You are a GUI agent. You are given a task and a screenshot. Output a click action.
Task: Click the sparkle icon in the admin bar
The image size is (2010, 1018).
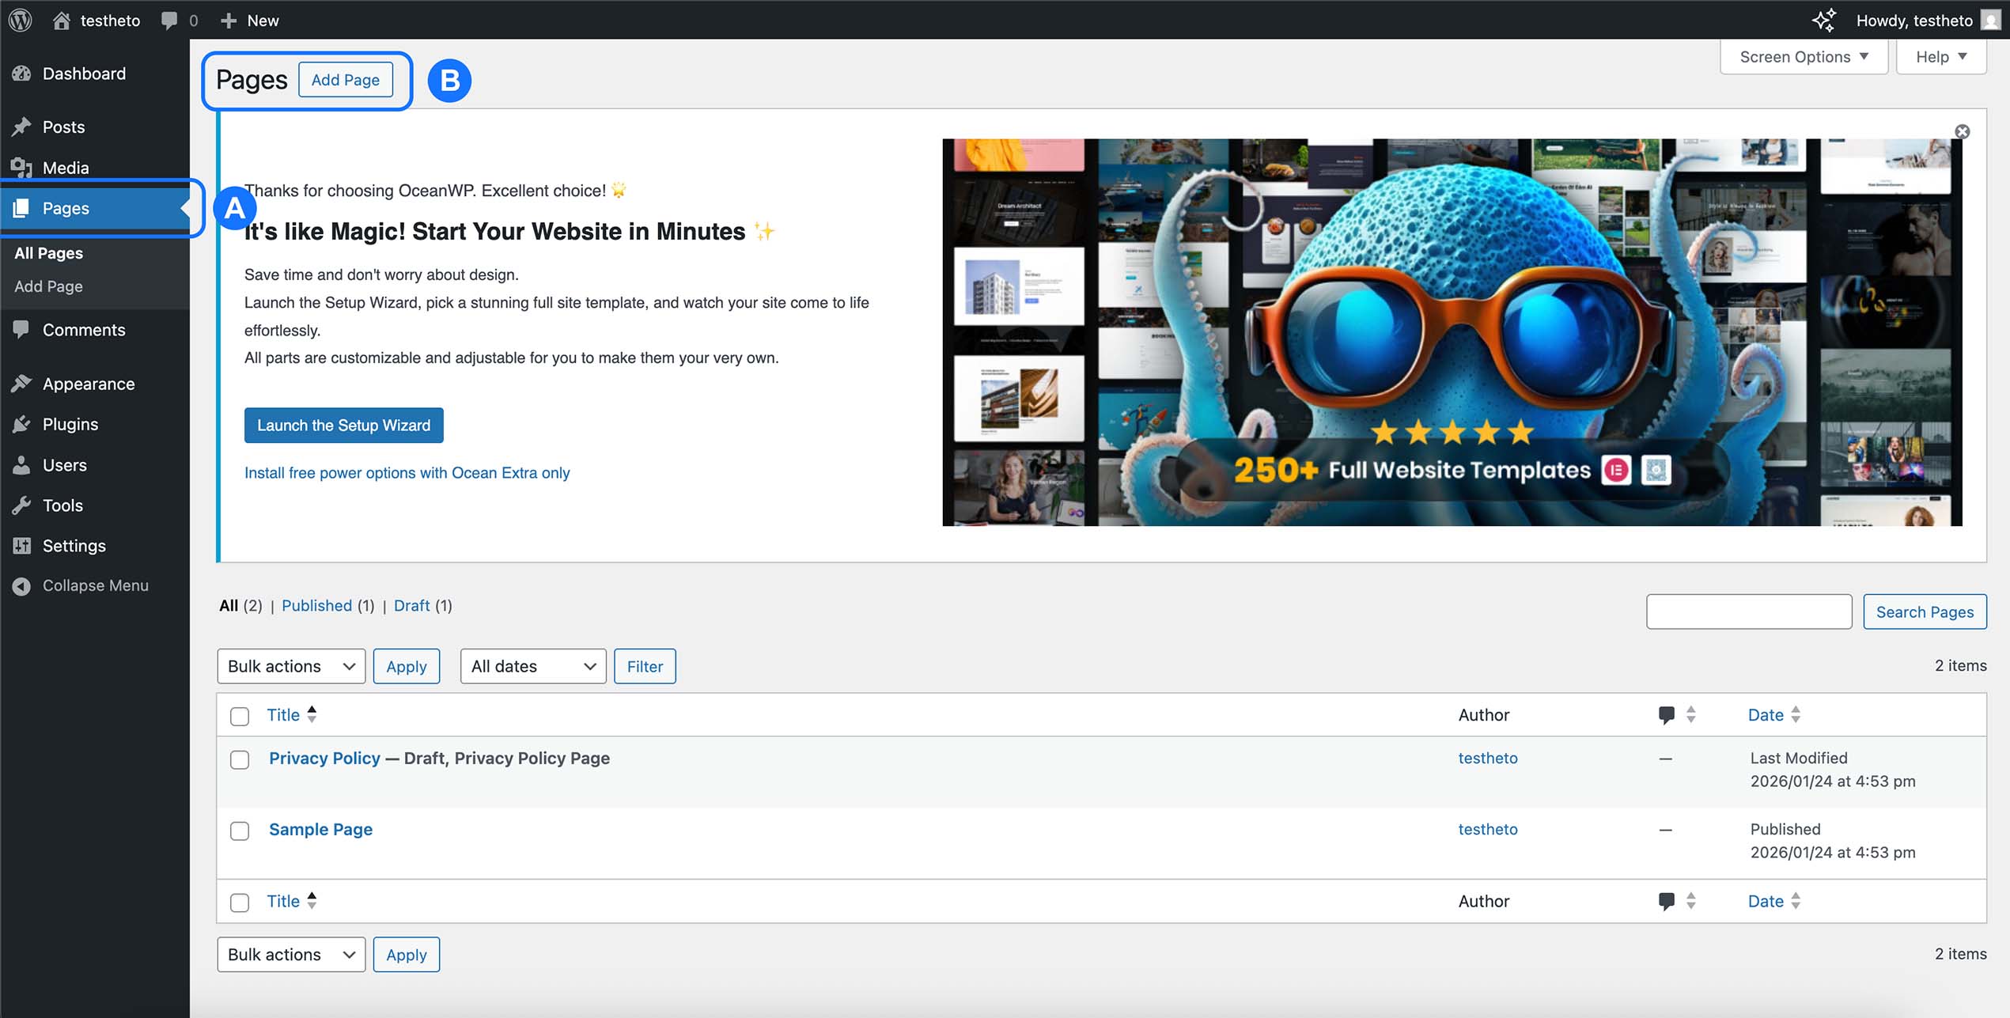pyautogui.click(x=1823, y=20)
